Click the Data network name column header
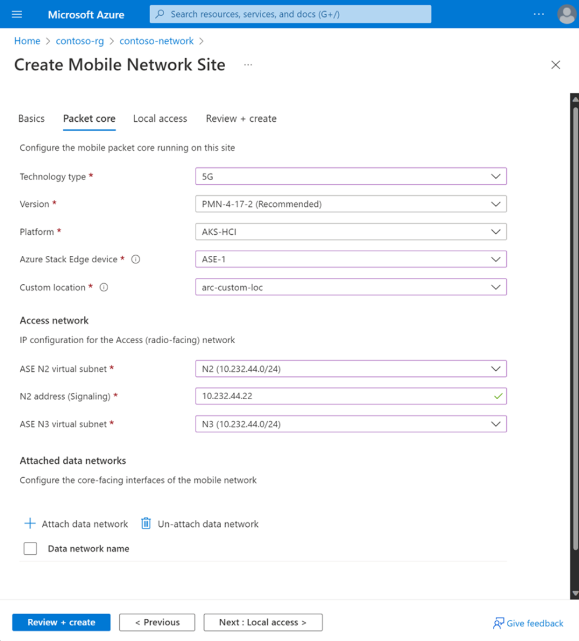Viewport: 579px width, 641px height. point(88,548)
